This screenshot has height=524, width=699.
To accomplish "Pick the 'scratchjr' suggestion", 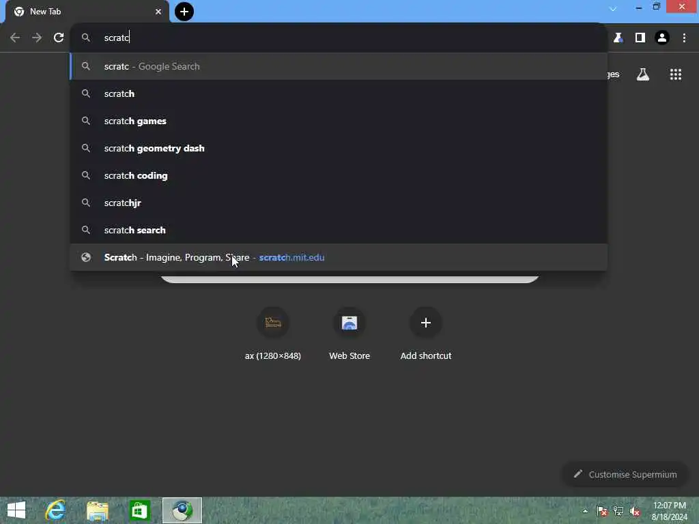I will (339, 203).
